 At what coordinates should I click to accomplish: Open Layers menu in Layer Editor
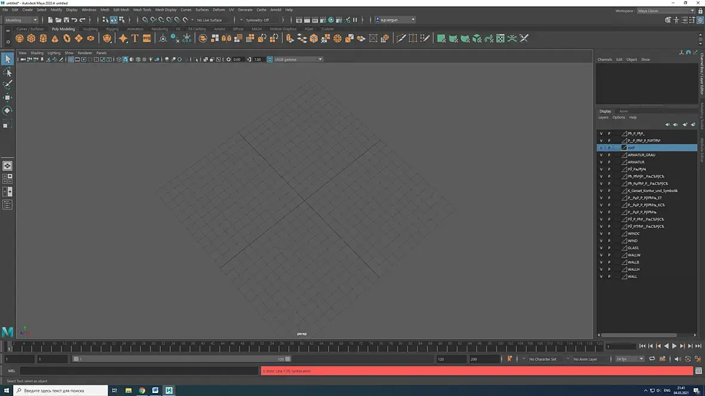pyautogui.click(x=603, y=117)
